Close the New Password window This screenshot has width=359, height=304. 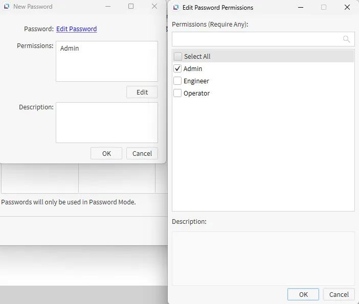tap(154, 7)
